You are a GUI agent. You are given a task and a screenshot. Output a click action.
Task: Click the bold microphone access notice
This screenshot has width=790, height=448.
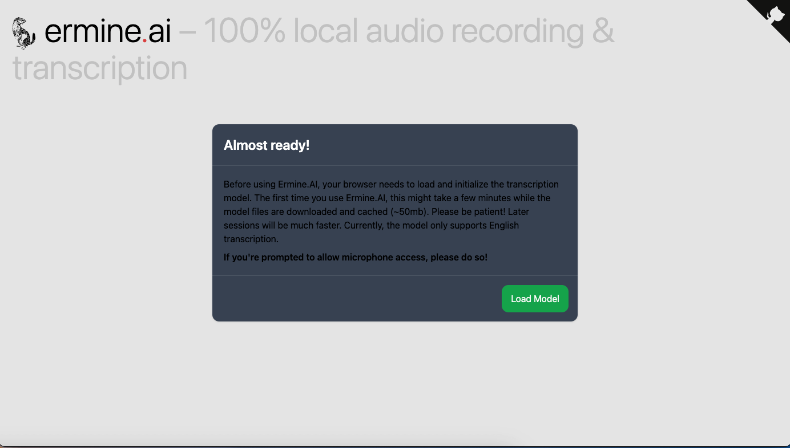tap(356, 257)
